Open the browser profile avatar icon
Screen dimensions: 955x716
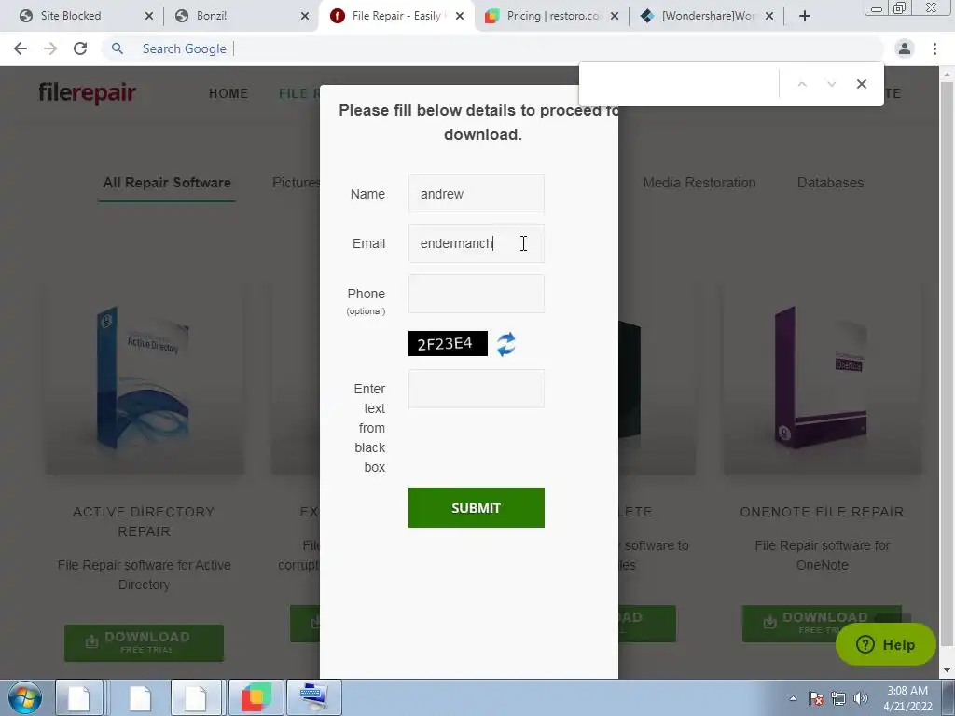point(905,48)
